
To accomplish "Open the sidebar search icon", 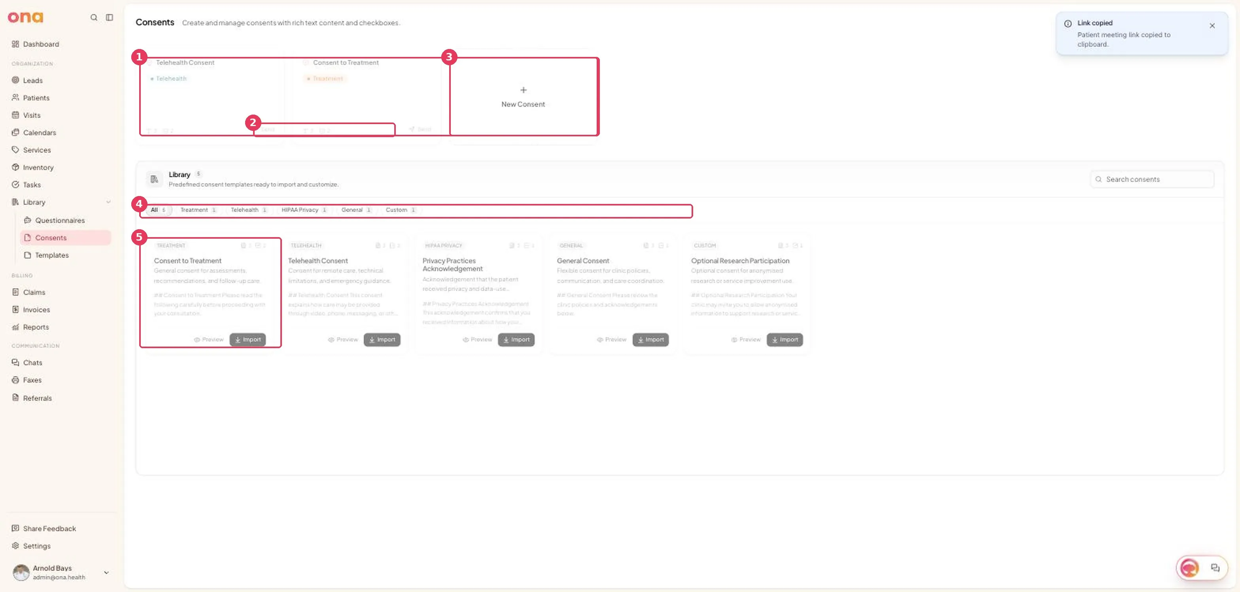I will tap(94, 17).
